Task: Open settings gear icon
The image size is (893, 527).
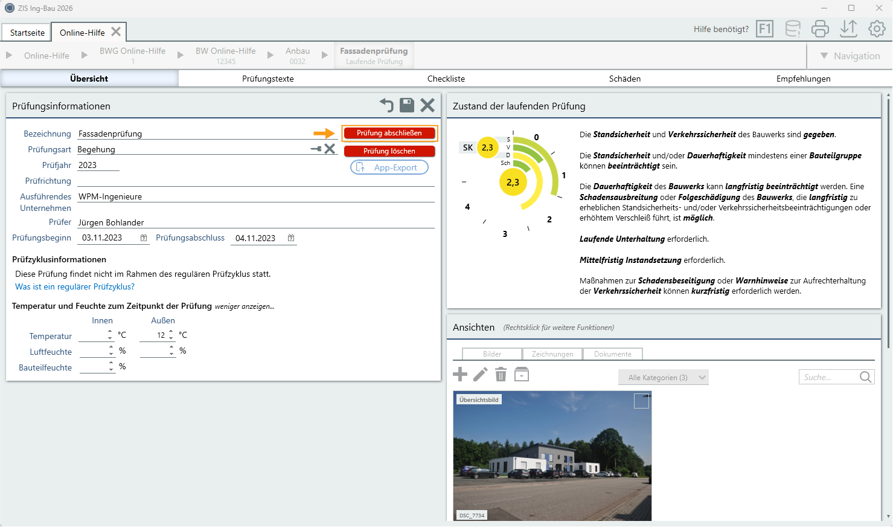Action: pos(877,28)
